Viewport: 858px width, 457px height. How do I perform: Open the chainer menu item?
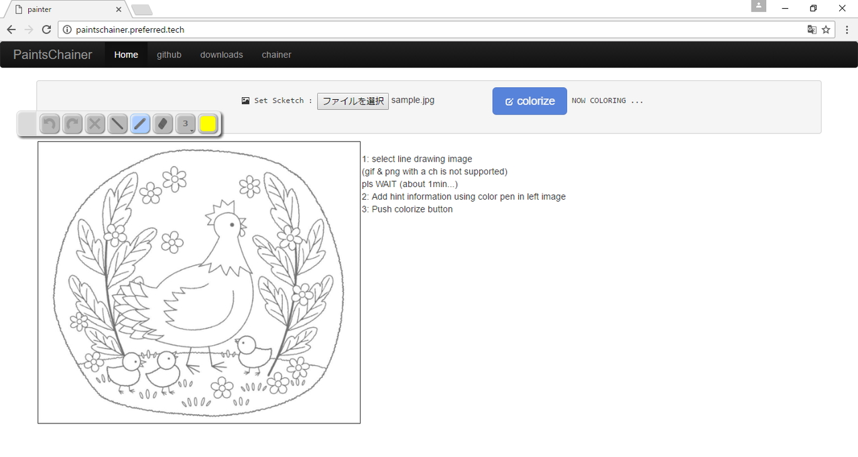click(x=276, y=54)
